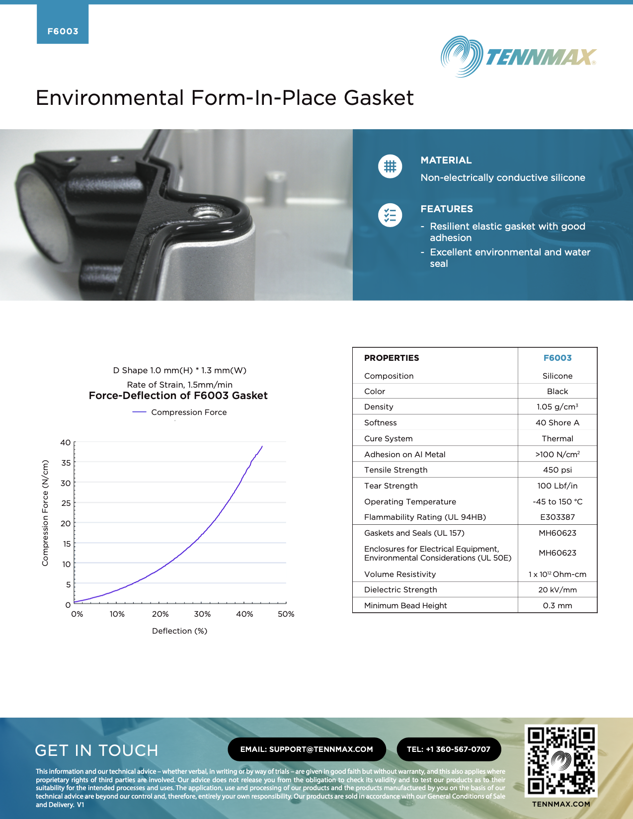The width and height of the screenshot is (633, 819).
Task: Click the PROPERTIES table header
Action: [392, 358]
